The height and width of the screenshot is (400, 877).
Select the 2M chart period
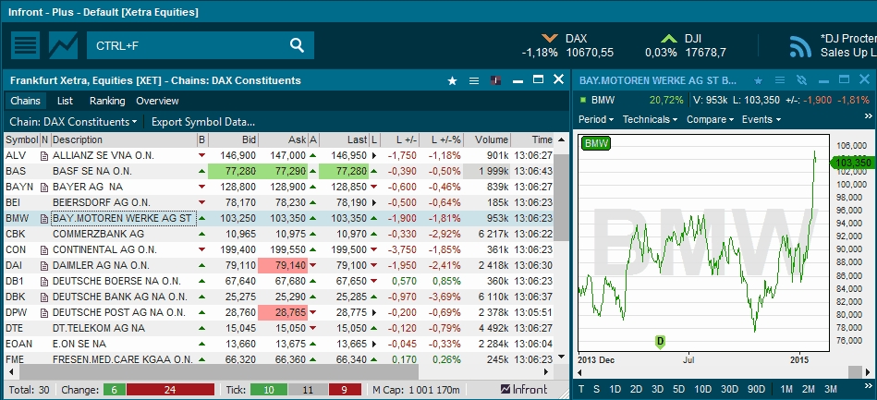[809, 389]
